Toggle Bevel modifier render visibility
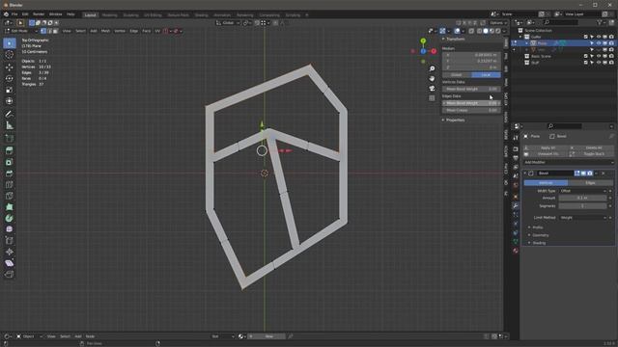The height and width of the screenshot is (347, 618). click(590, 173)
